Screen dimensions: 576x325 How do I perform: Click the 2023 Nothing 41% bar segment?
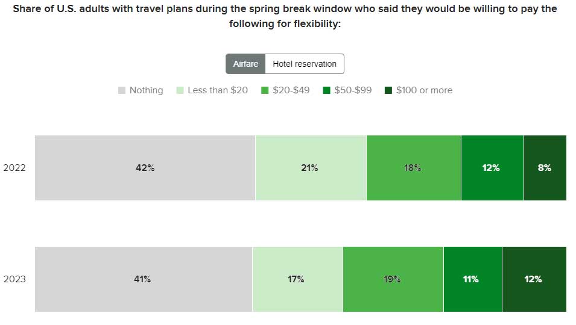tap(143, 279)
